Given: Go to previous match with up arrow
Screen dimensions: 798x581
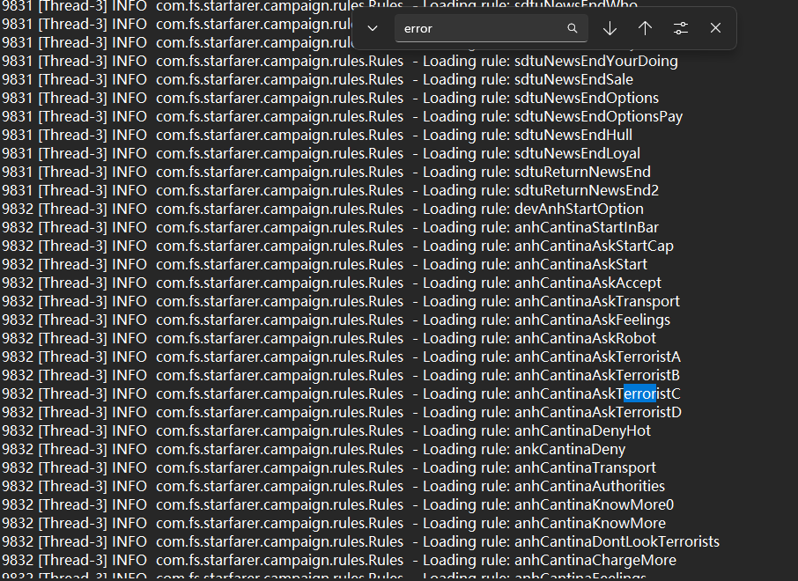Looking at the screenshot, I should click(645, 28).
